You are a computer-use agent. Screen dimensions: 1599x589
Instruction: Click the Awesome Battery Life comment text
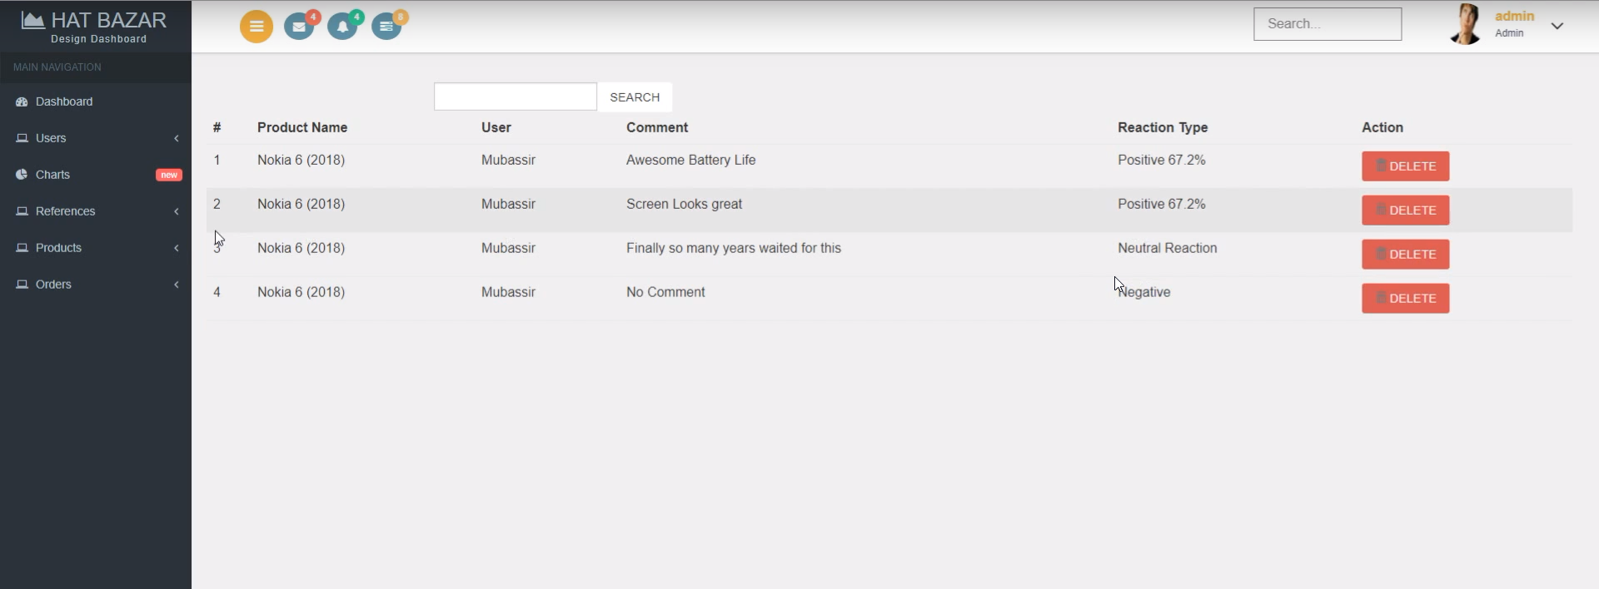click(691, 160)
